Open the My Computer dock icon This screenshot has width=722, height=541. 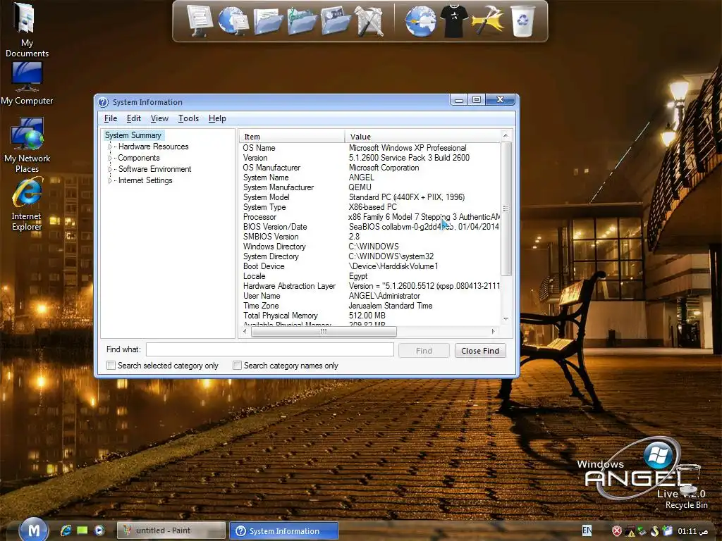pyautogui.click(x=200, y=20)
